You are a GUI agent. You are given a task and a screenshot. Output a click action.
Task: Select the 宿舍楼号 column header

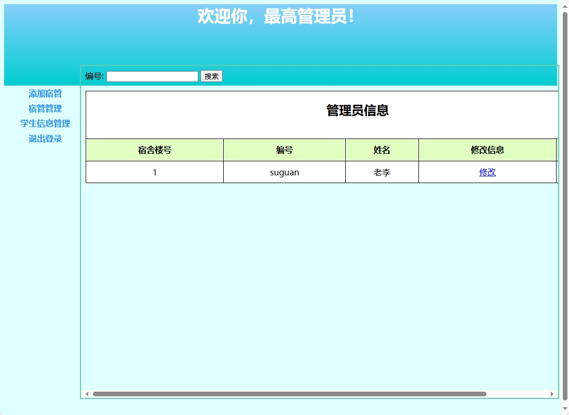tap(154, 150)
